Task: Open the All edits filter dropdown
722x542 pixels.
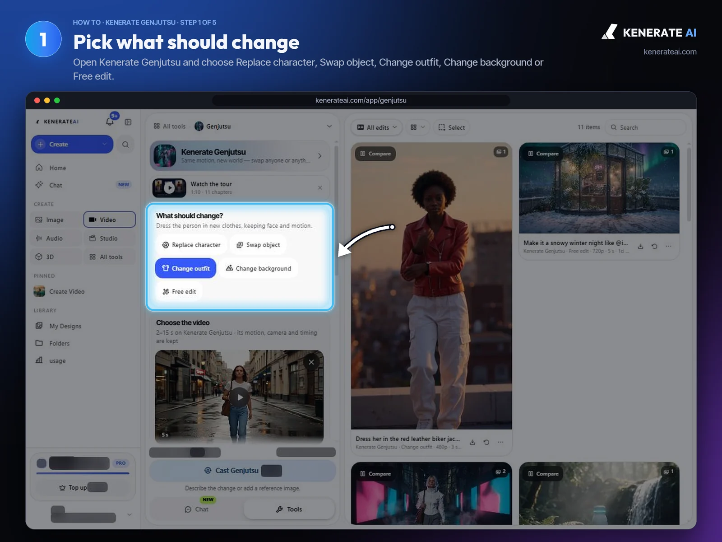Action: [377, 127]
